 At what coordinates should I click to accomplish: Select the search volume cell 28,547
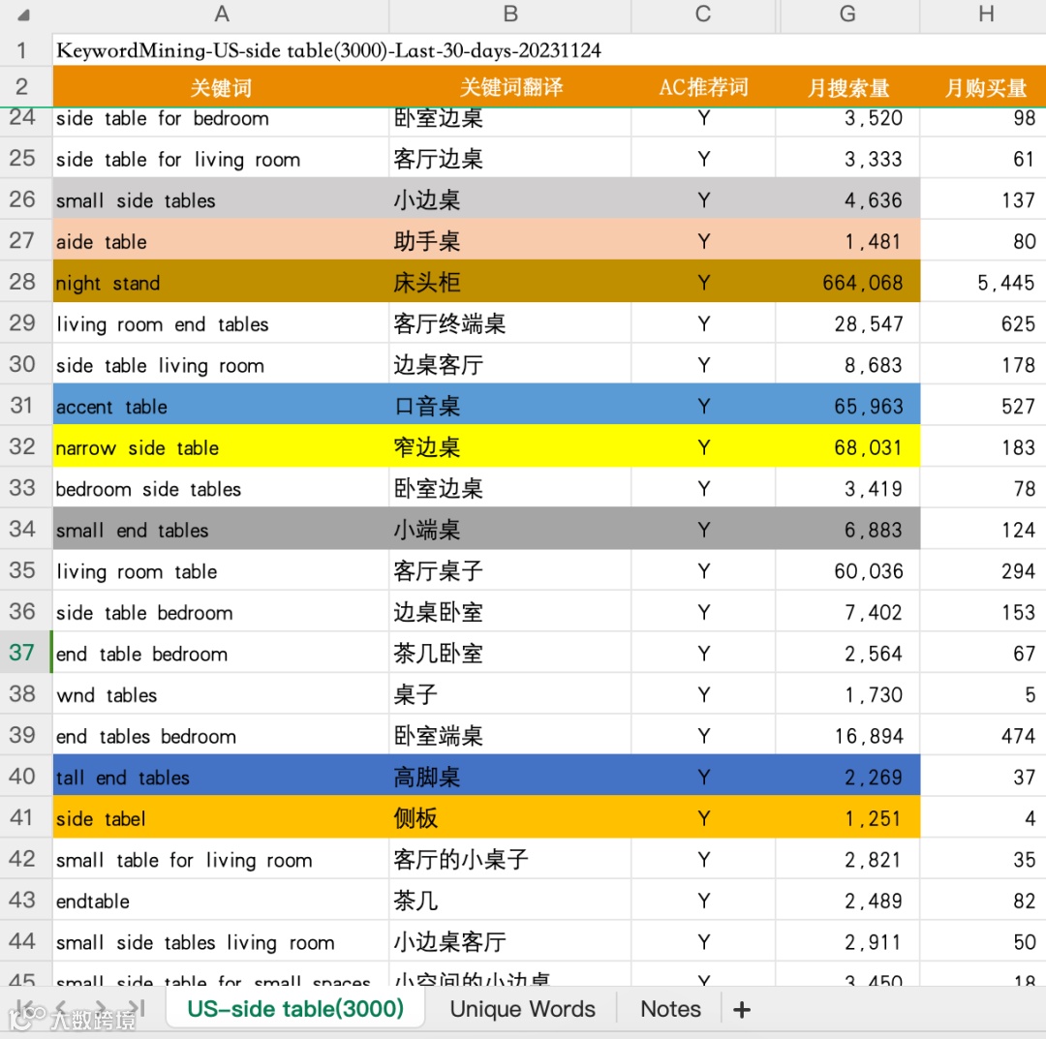847,324
